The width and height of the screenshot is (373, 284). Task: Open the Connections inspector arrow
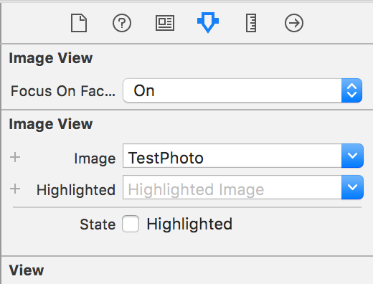[x=294, y=23]
